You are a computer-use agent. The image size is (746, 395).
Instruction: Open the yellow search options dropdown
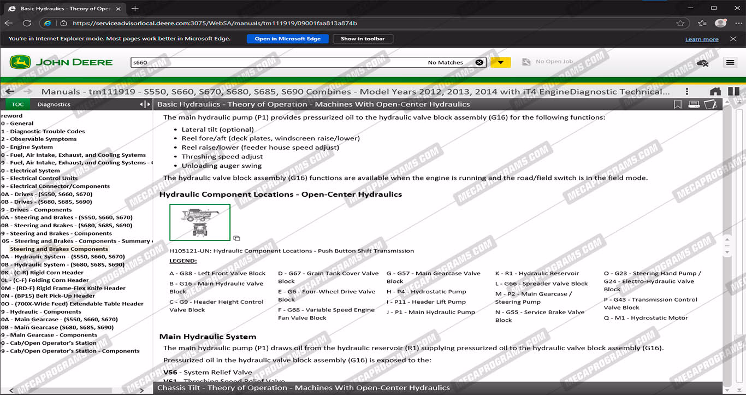(x=500, y=62)
